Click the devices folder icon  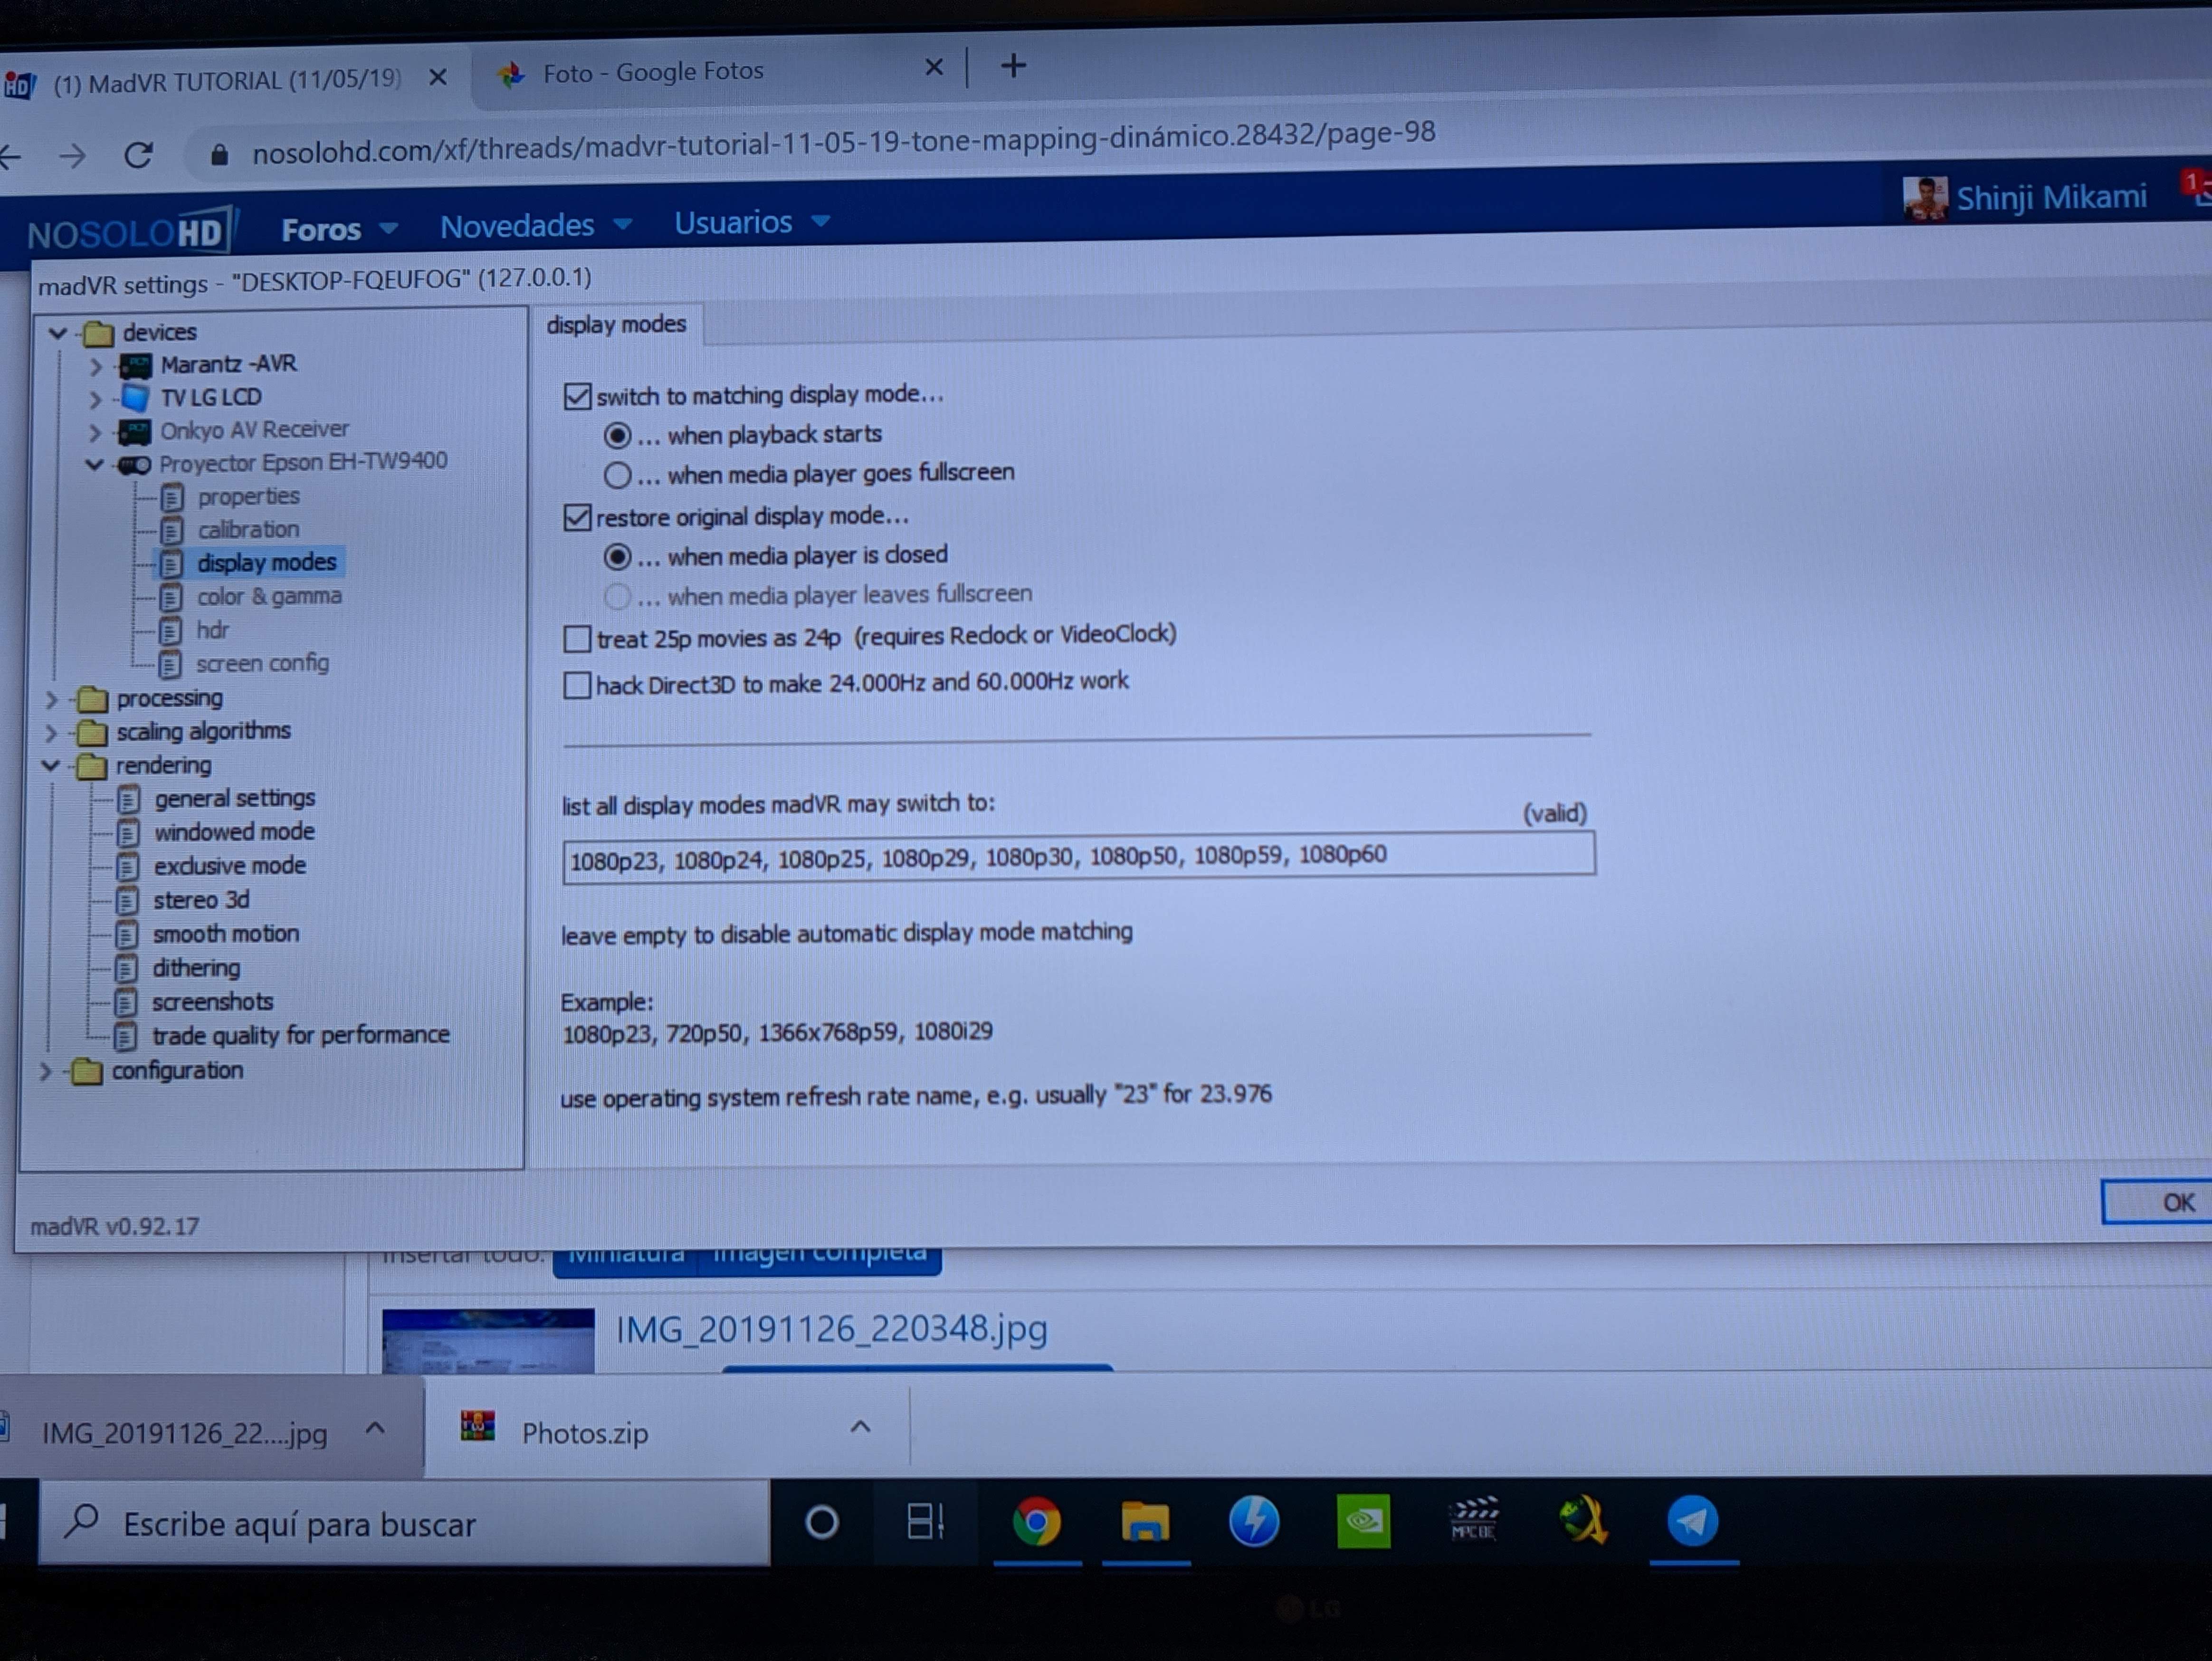tap(98, 332)
